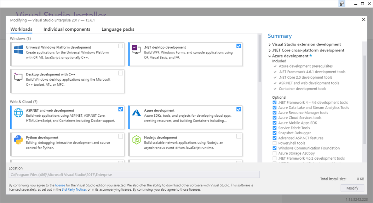373x203 pixels.
Task: Click the installer version number 1.15.3242.223
Action: (x=357, y=200)
